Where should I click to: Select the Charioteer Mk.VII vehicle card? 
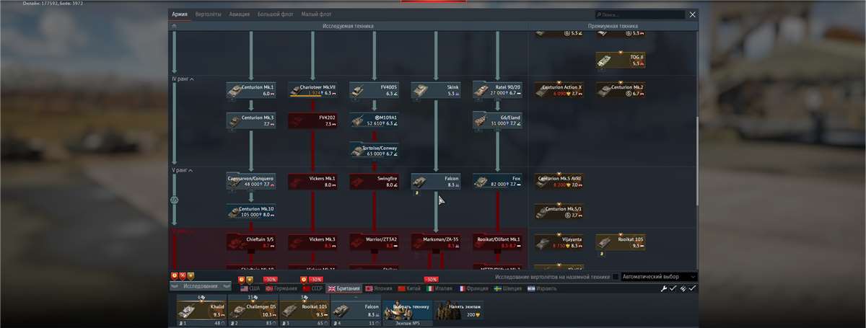312,90
